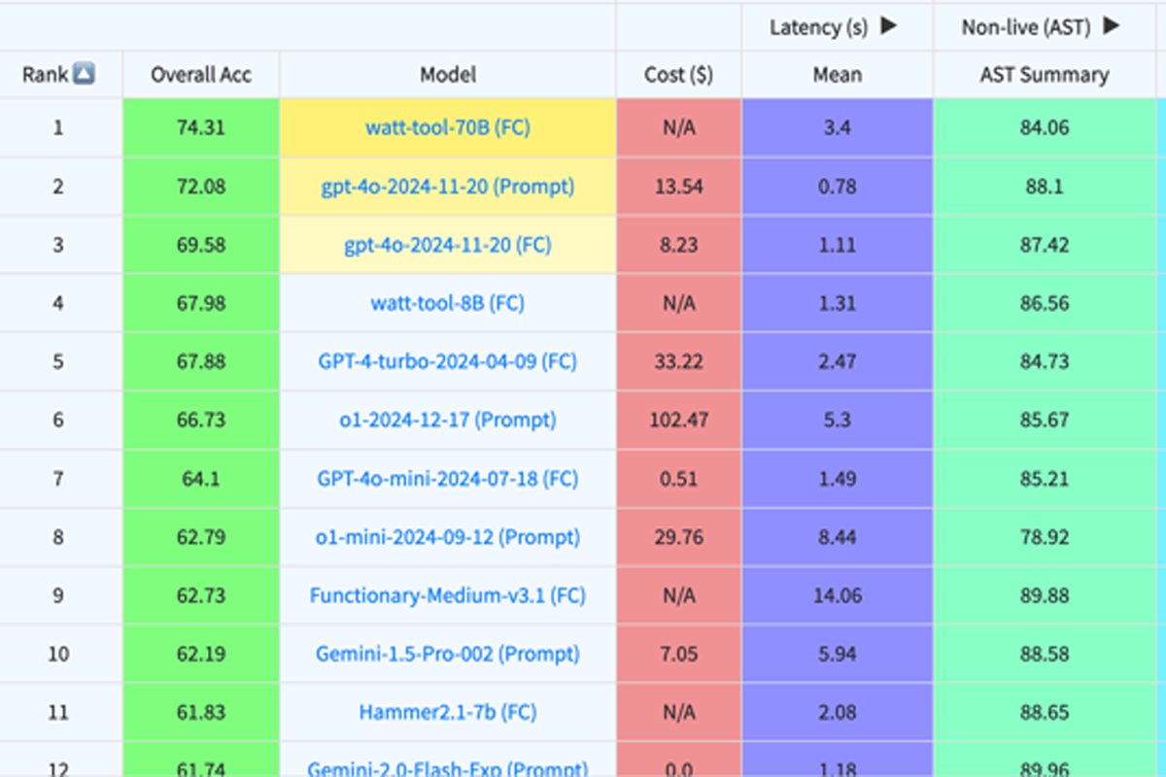Expand the Non-live (AST) column group
This screenshot has width=1166, height=777.
(x=1112, y=26)
